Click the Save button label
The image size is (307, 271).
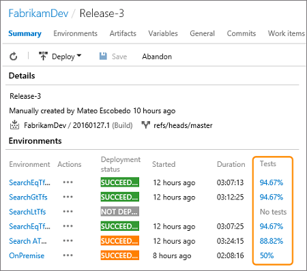point(119,57)
